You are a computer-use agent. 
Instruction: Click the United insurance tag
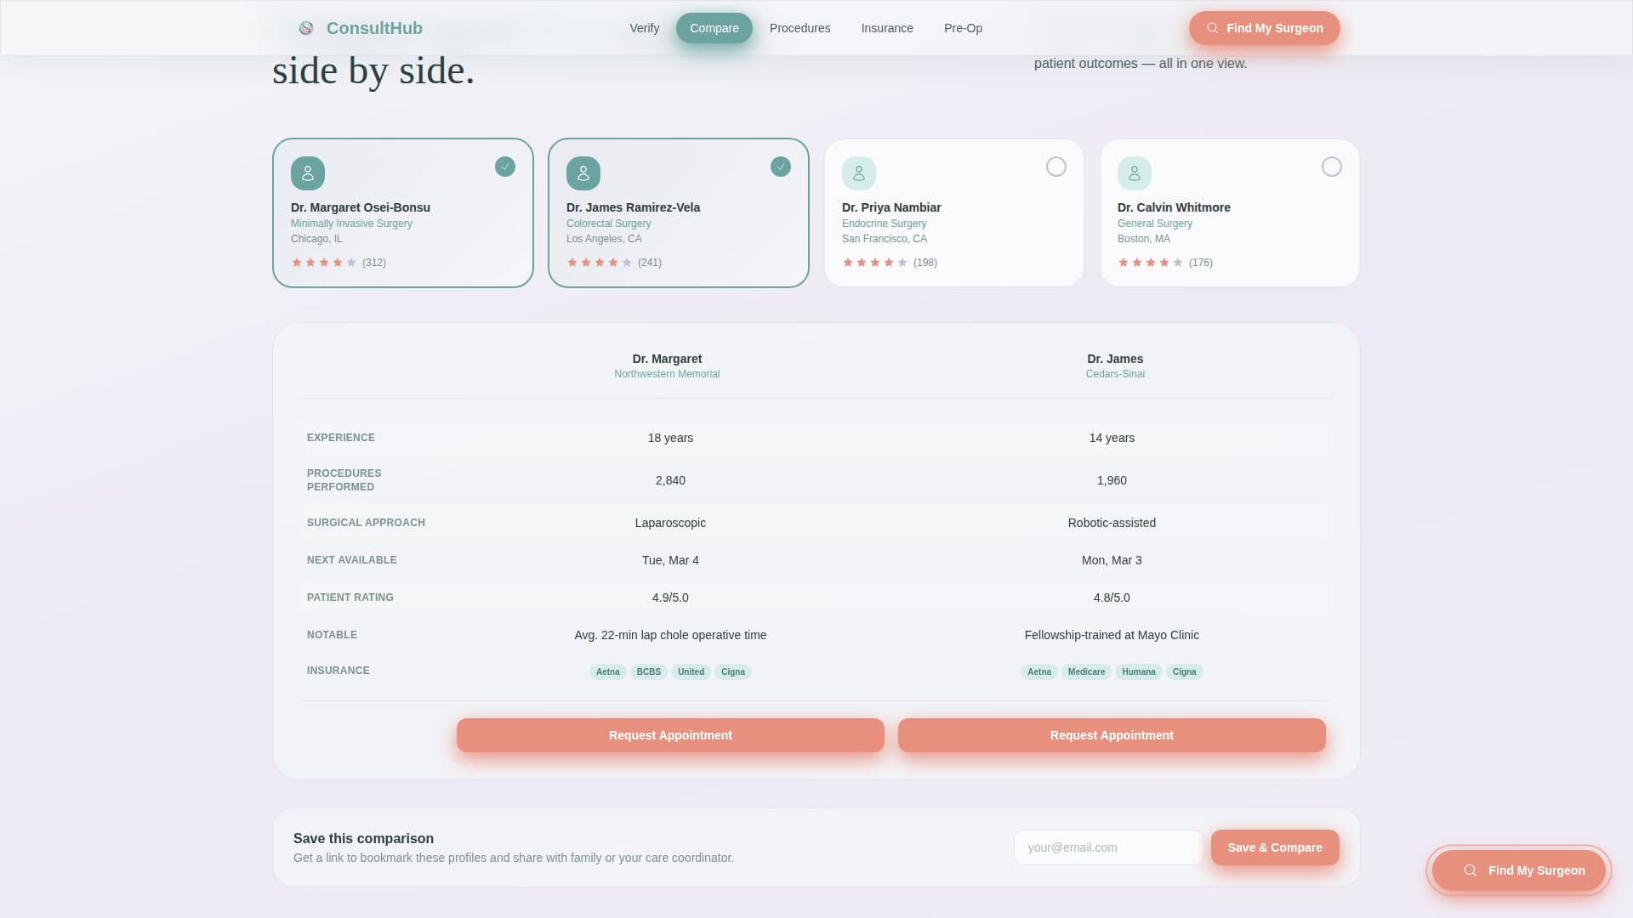click(x=691, y=671)
